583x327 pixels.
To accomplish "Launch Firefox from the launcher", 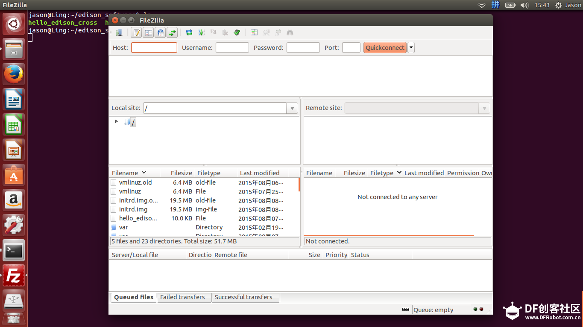I will click(14, 74).
